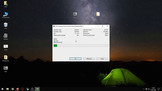Open OBS Studio from the taskbar
Image resolution: width=162 pixels, height=91 pixels.
pos(32,89)
